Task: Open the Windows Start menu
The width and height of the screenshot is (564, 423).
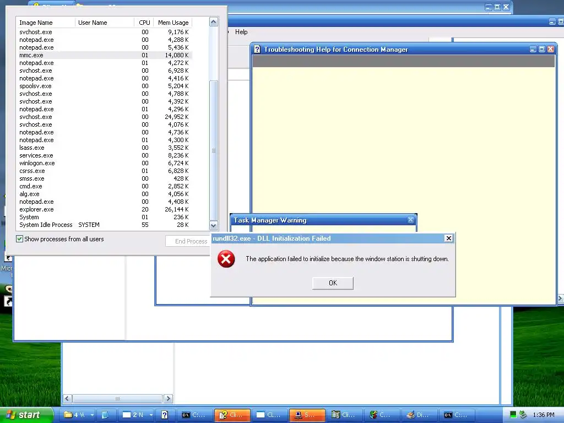Action: [x=26, y=415]
